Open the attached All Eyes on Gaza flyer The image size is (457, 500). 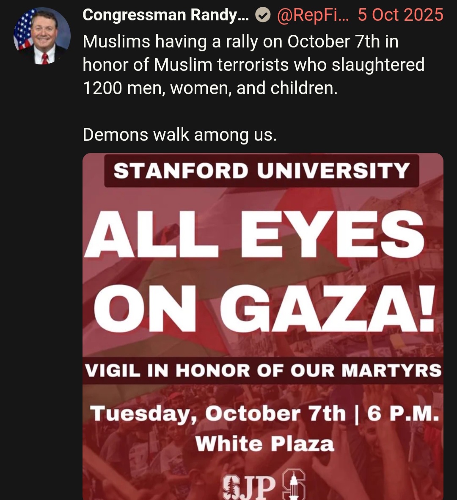pos(263,327)
